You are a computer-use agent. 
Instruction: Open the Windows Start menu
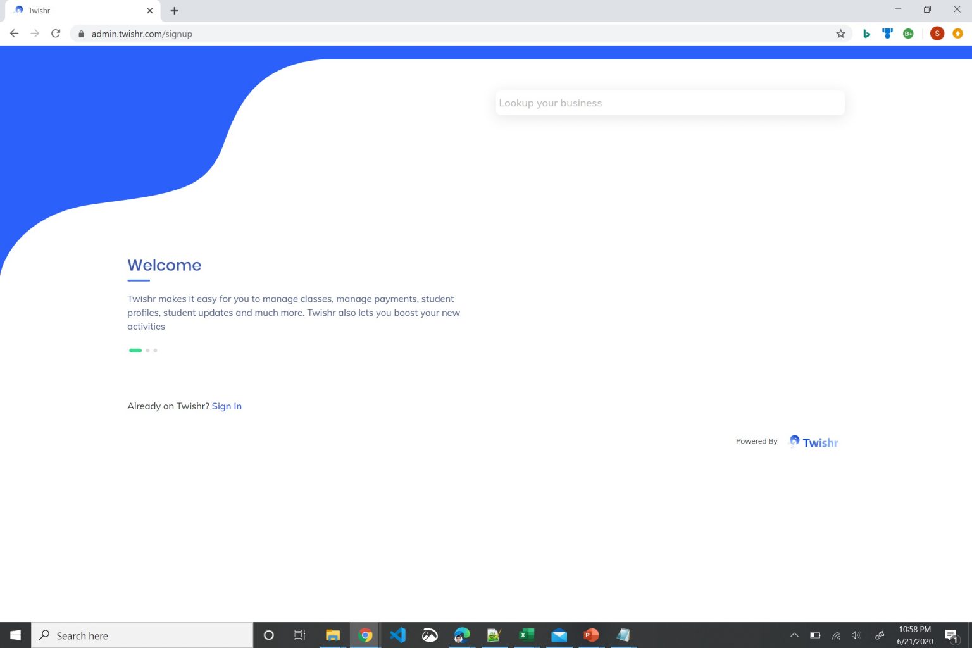[x=15, y=635]
